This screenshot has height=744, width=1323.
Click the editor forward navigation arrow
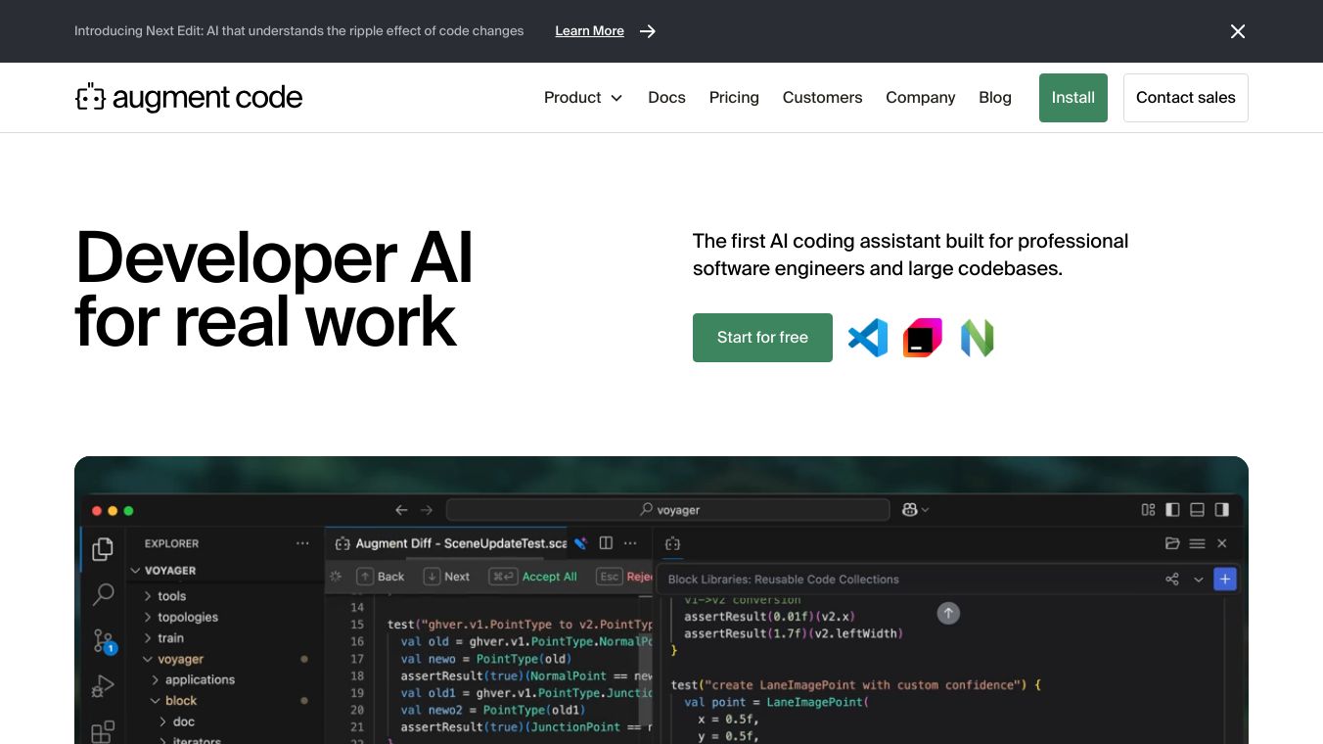(426, 510)
